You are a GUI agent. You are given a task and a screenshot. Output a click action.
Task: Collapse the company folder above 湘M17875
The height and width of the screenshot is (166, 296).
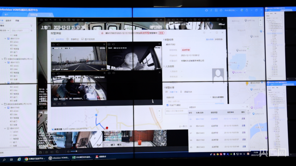(x=3, y=59)
